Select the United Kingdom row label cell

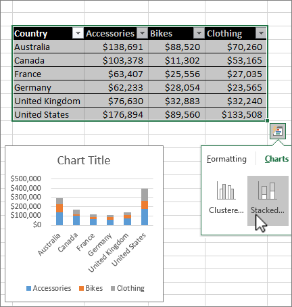click(x=49, y=101)
